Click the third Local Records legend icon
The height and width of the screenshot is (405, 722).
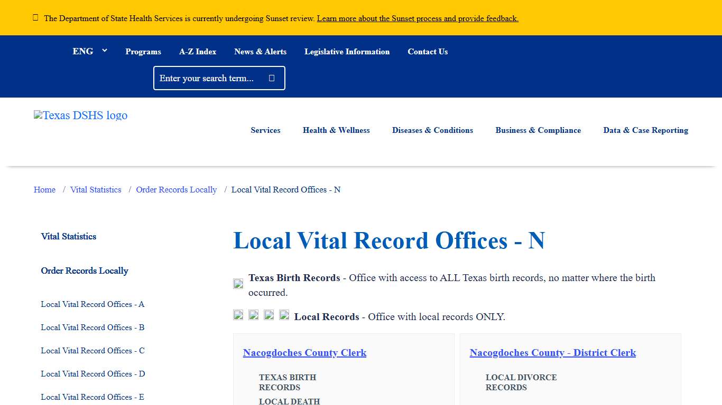click(269, 315)
